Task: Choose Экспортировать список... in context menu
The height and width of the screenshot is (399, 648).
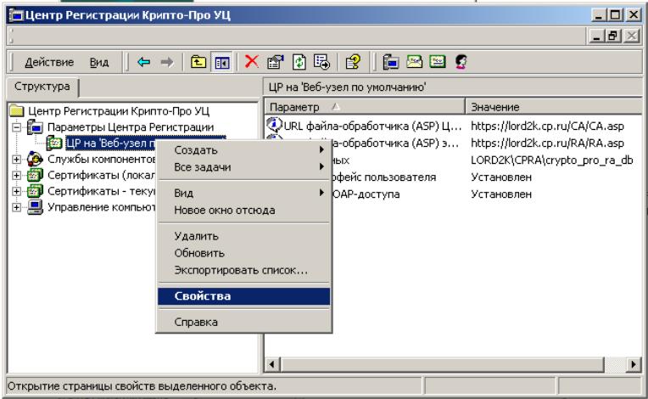Action: click(x=243, y=270)
